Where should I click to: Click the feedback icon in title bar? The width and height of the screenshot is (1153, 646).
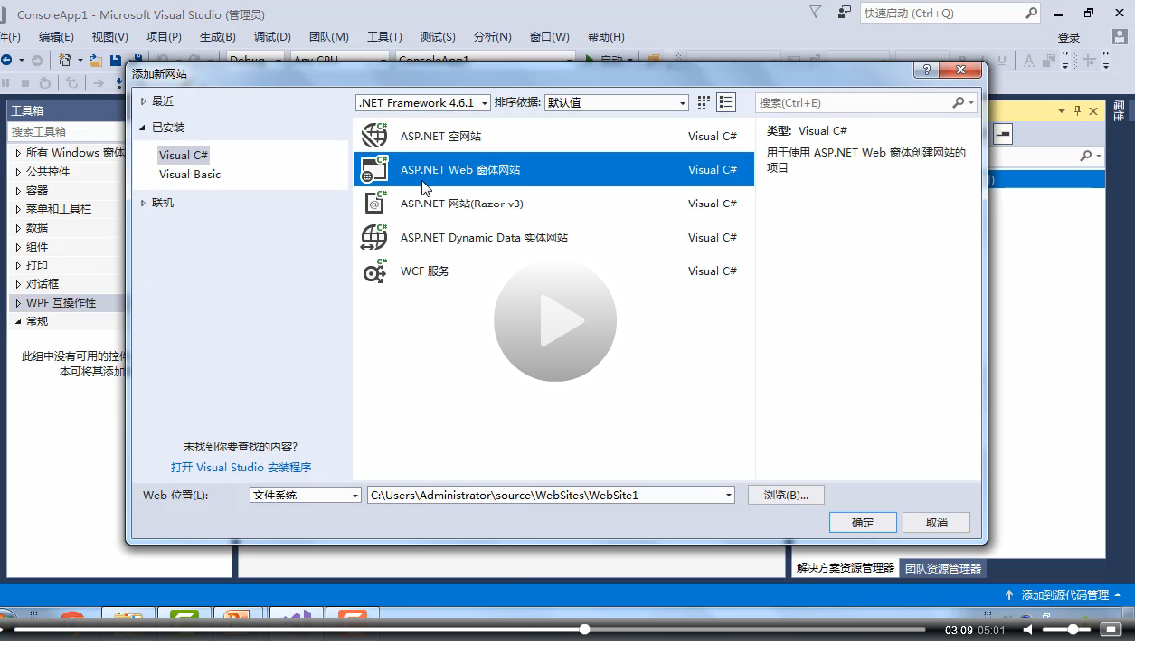pyautogui.click(x=845, y=13)
